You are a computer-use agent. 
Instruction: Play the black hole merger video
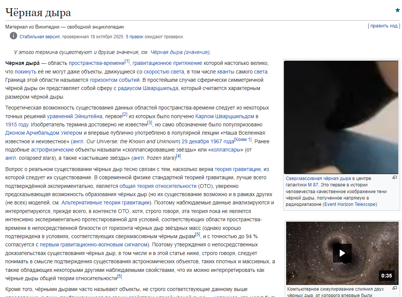[x=342, y=253]
